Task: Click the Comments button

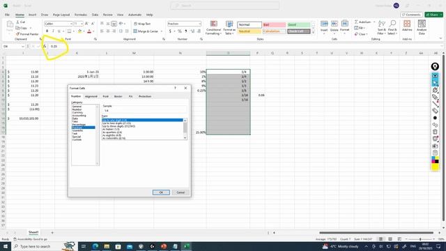Action: pos(411,15)
